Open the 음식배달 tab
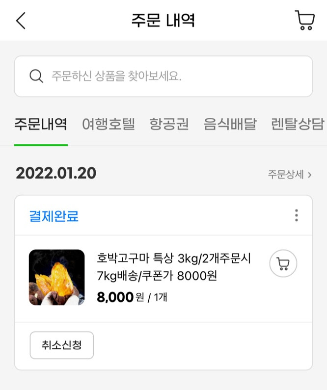 tap(230, 124)
